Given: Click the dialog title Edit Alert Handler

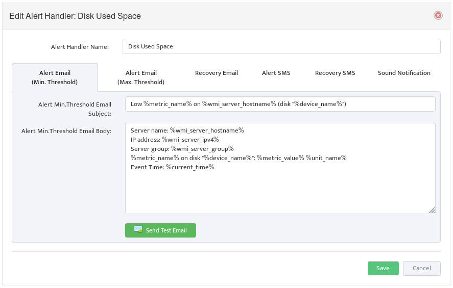Looking at the screenshot, I should coord(75,16).
